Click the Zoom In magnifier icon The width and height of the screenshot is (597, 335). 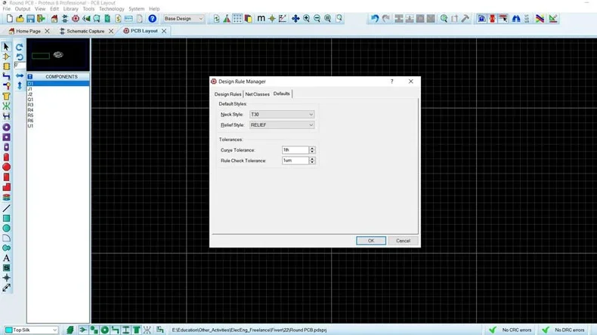306,19
